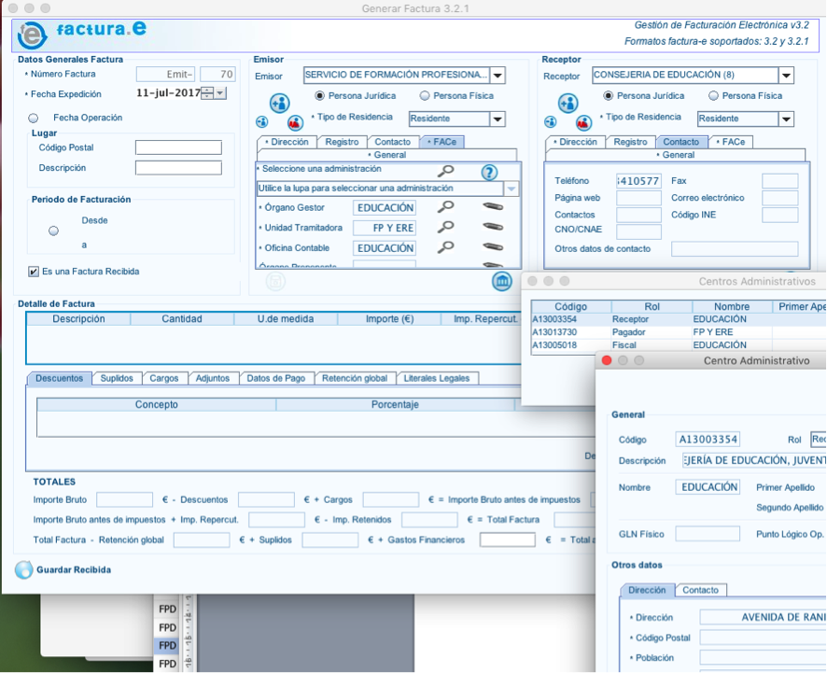Select the Emisor General tab
This screenshot has width=827, height=673.
[x=387, y=155]
